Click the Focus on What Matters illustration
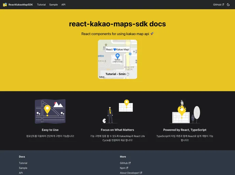The width and height of the screenshot is (235, 175). click(x=117, y=111)
